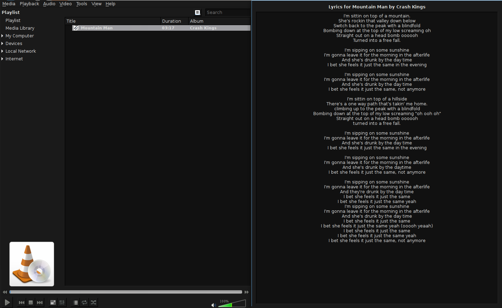Open the Tools menu

(82, 4)
